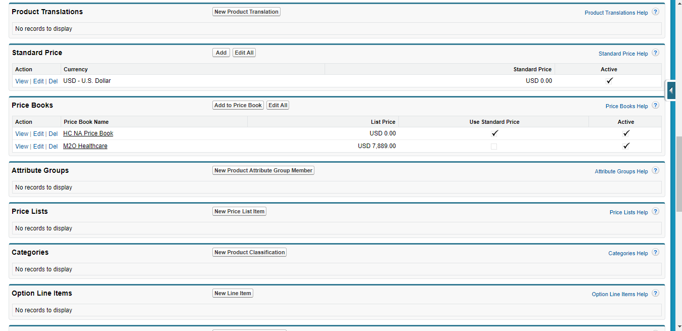The image size is (682, 331).
Task: Click Standard Price column header
Action: [x=532, y=69]
